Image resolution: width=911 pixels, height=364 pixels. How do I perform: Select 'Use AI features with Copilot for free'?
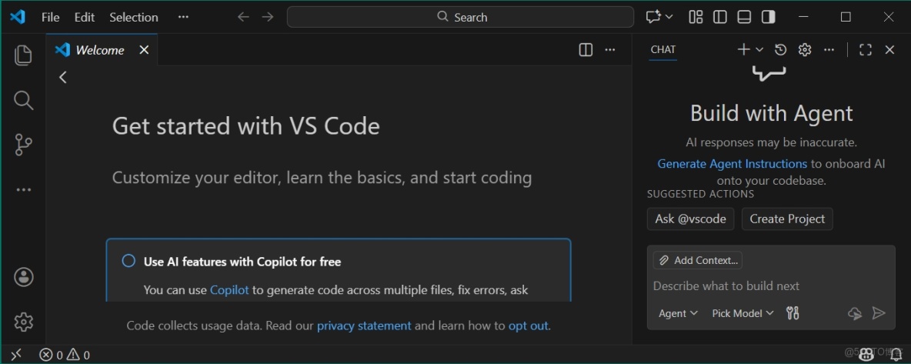pyautogui.click(x=242, y=262)
